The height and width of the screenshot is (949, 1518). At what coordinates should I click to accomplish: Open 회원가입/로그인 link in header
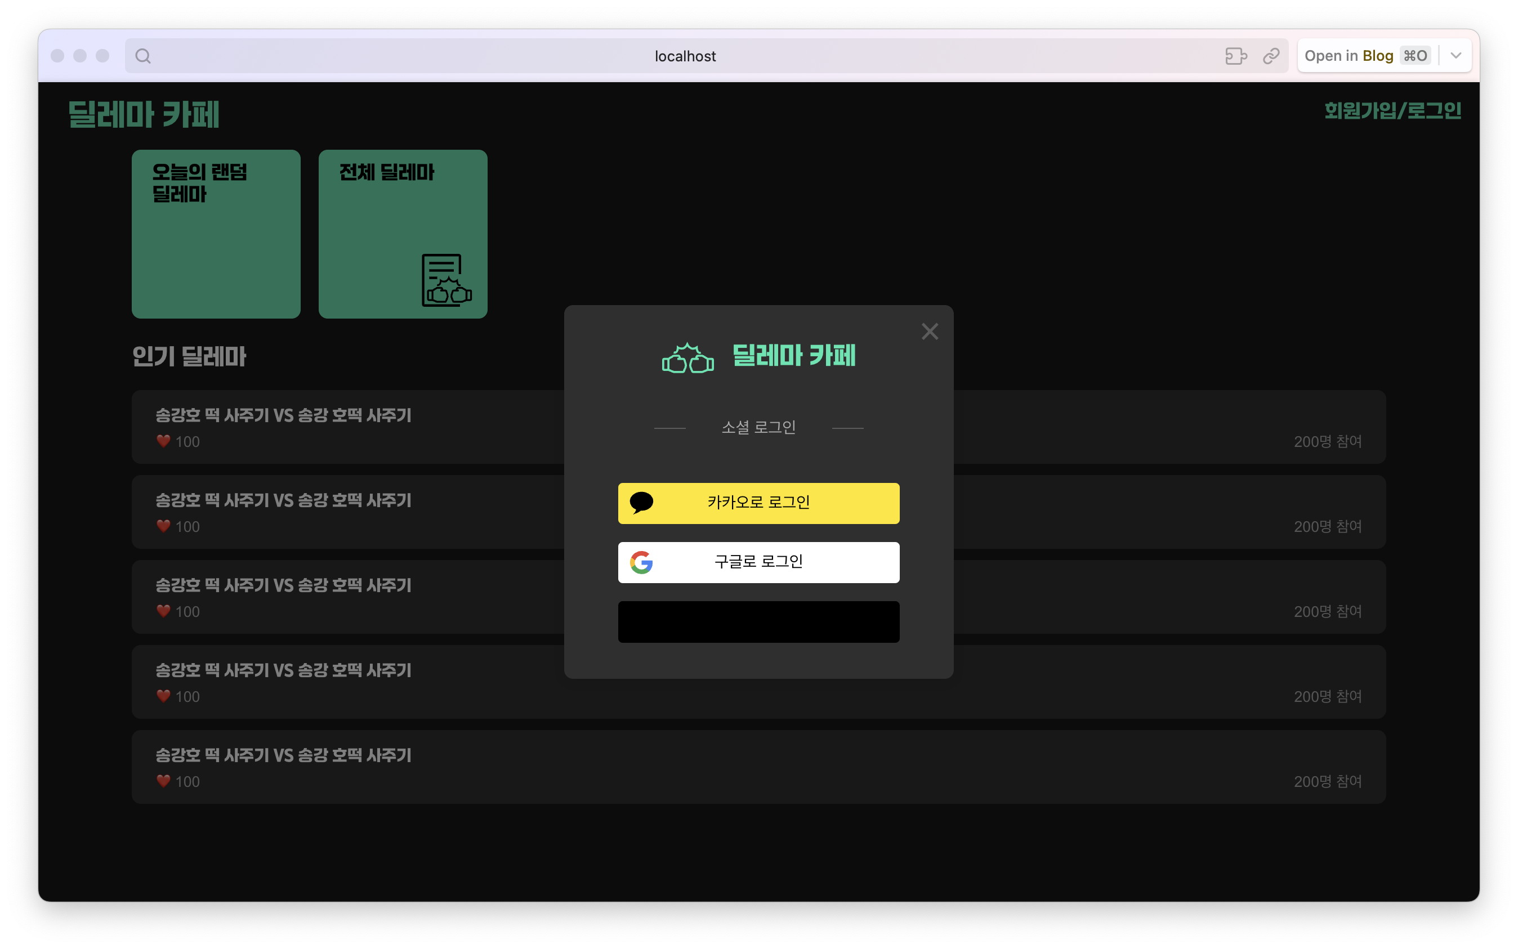1392,111
